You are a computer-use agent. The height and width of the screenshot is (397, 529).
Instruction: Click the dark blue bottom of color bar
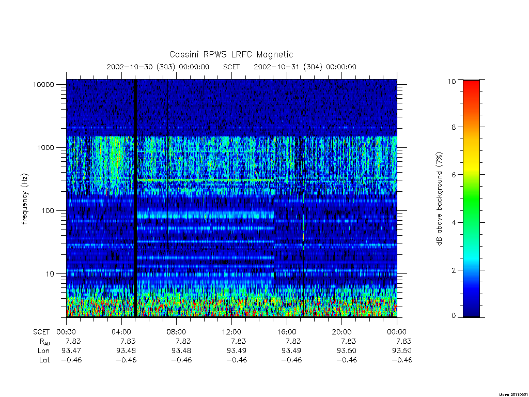[471, 309]
